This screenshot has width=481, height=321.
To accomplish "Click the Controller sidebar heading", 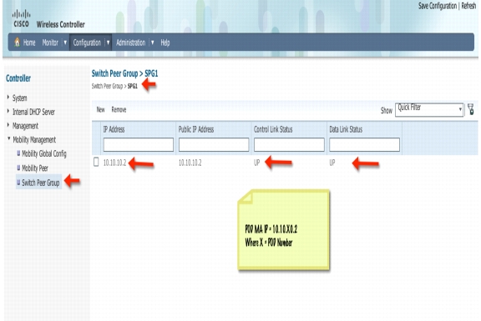I will (x=18, y=78).
